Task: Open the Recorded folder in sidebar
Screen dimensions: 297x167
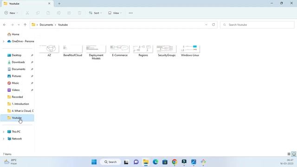Action: click(17, 97)
